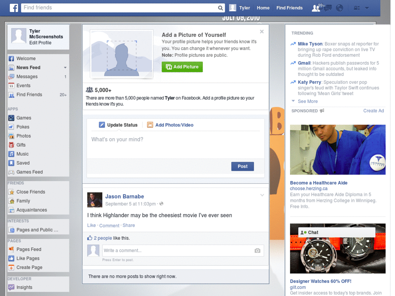Like Jason Barnabe's post
The image size is (395, 296).
(91, 225)
